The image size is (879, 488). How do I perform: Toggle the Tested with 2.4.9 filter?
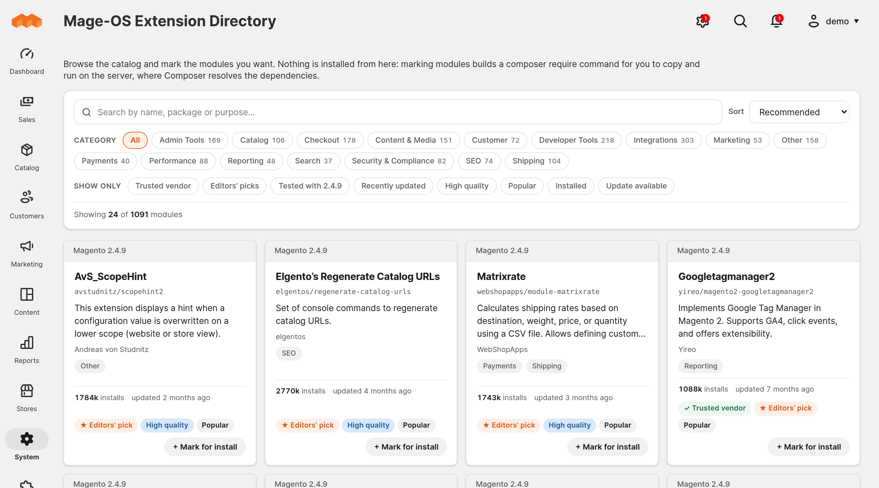point(310,186)
